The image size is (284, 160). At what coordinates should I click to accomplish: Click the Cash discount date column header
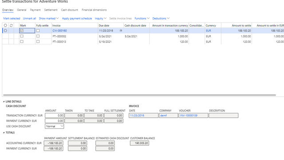(136, 26)
